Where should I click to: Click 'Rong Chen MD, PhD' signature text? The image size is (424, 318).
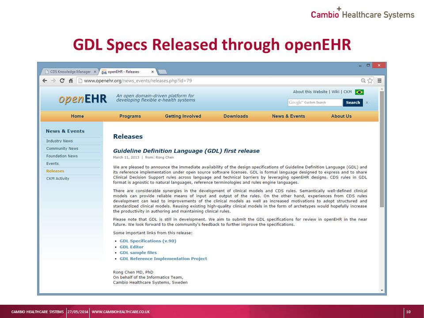[133, 273]
